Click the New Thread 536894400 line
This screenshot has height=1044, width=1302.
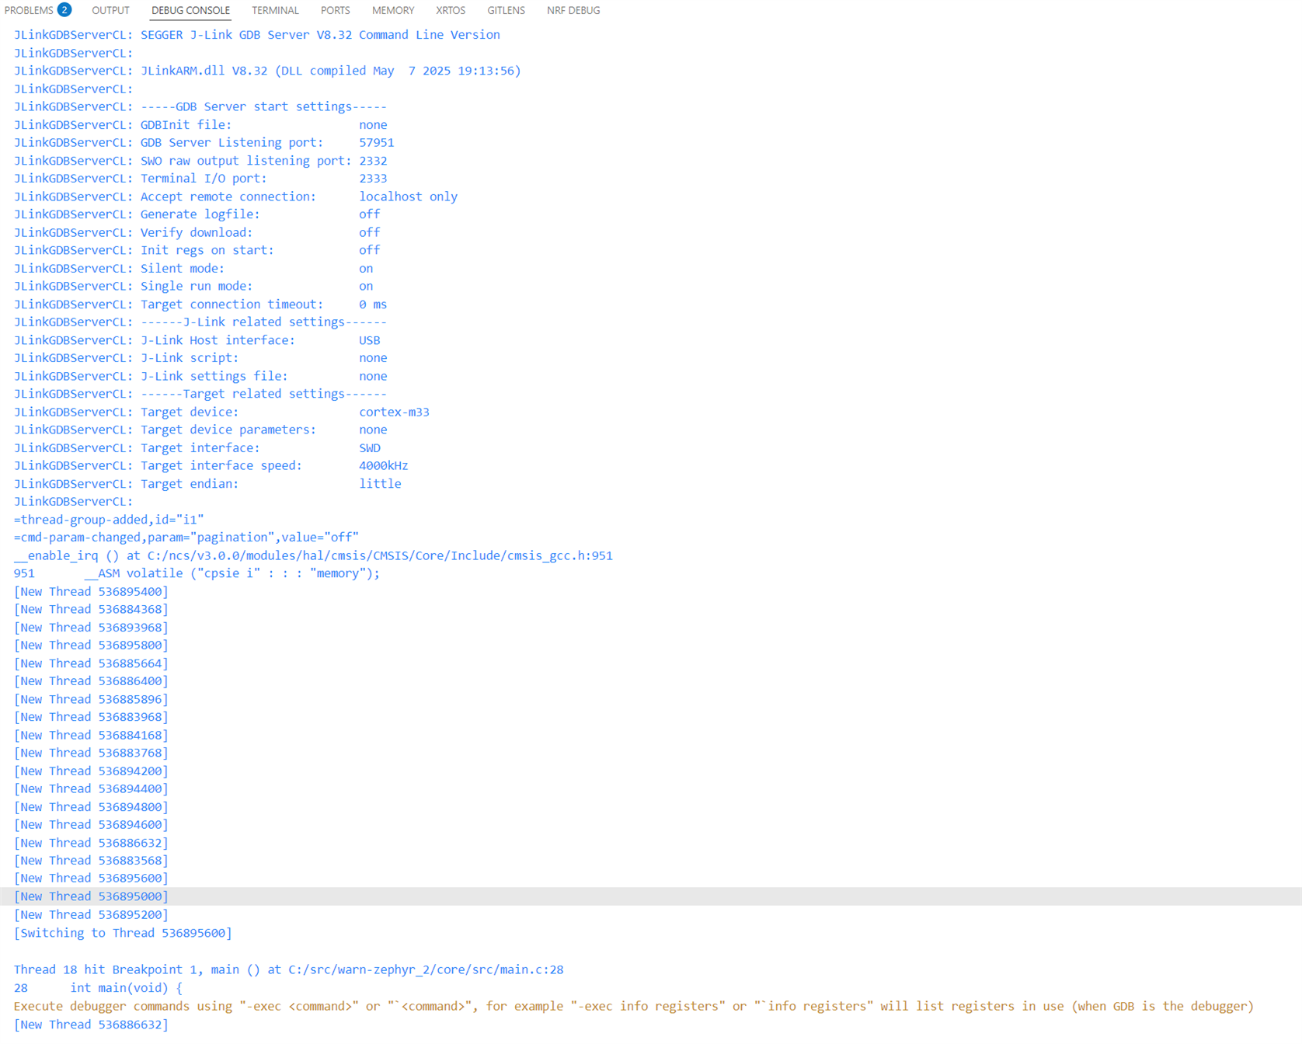tap(91, 789)
